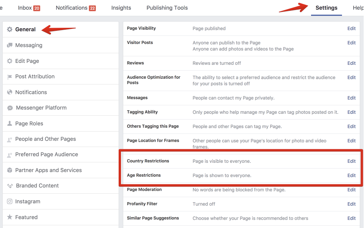Image resolution: width=364 pixels, height=228 pixels.
Task: Edit the Age Restrictions setting
Action: 351,176
